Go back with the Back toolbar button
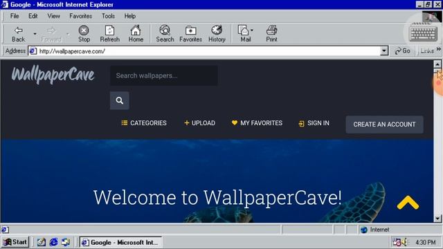443x249 pixels. (x=19, y=34)
